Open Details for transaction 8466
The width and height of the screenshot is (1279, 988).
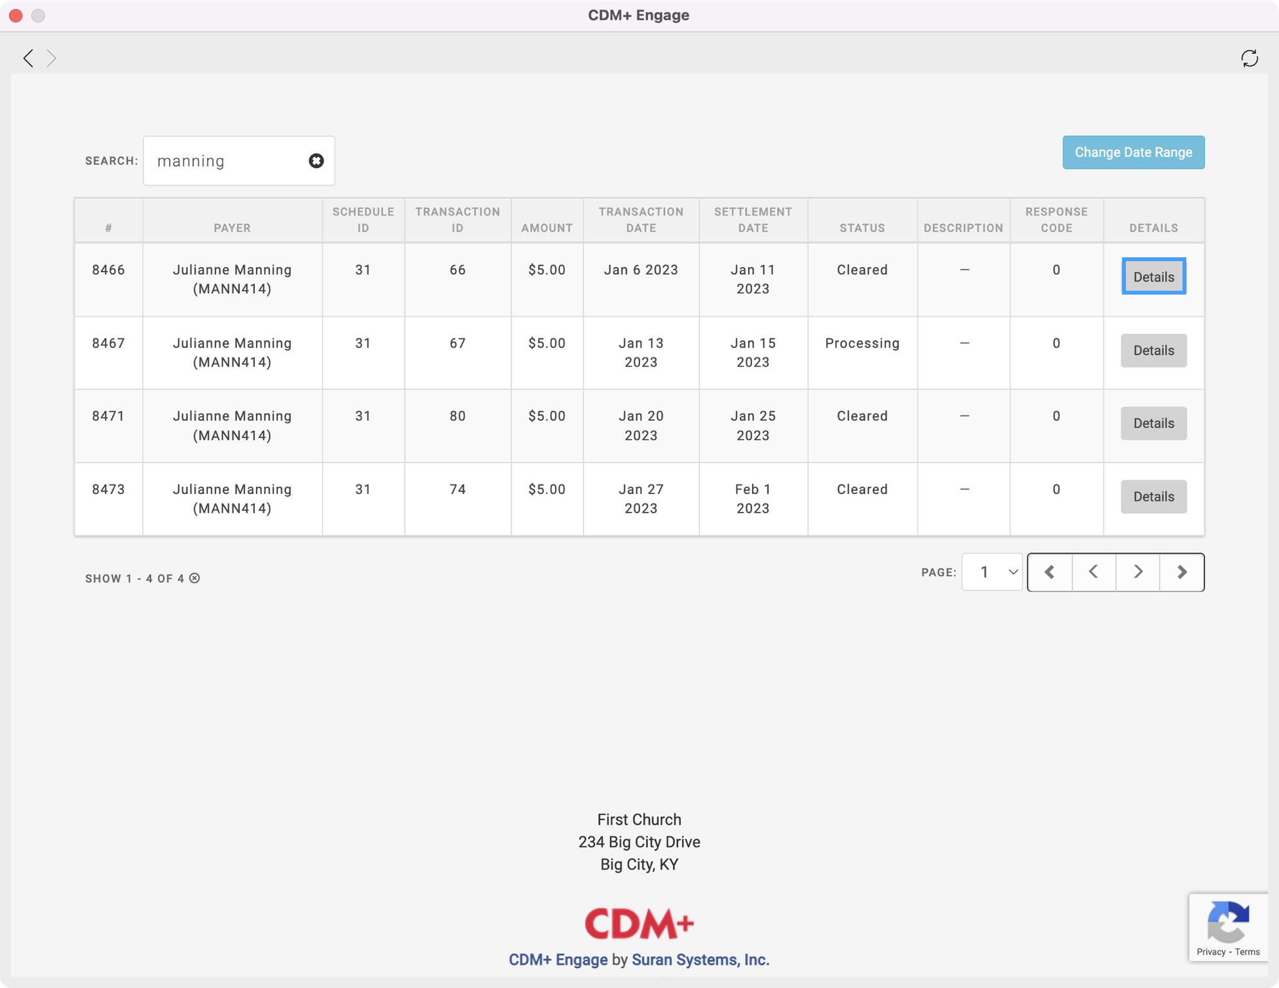(x=1153, y=277)
